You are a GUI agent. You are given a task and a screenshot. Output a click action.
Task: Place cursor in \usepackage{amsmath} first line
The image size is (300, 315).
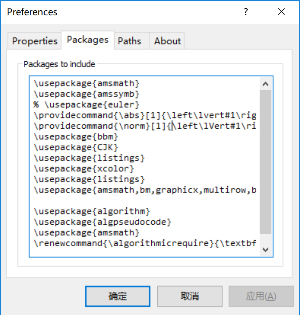click(86, 83)
